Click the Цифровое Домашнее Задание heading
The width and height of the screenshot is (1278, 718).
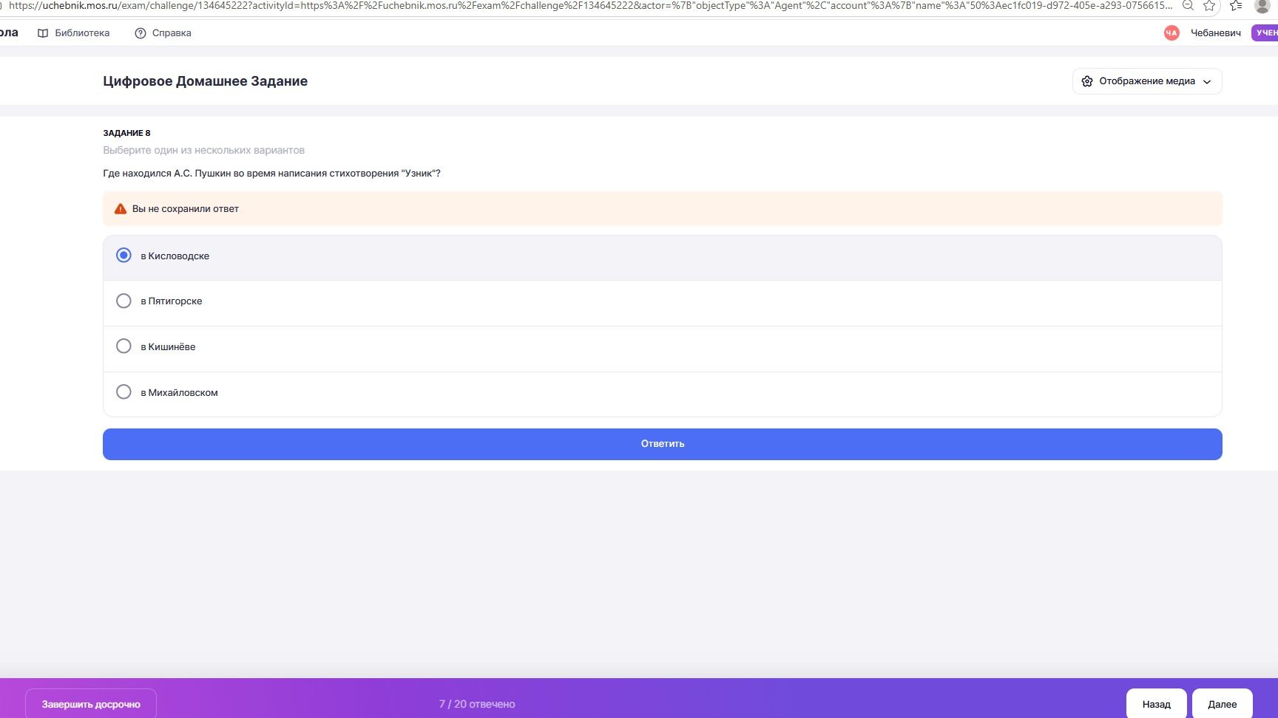tap(205, 81)
